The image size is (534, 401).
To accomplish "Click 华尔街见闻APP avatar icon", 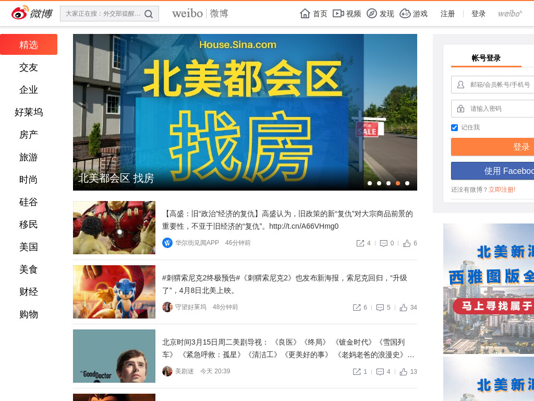I will [x=167, y=243].
